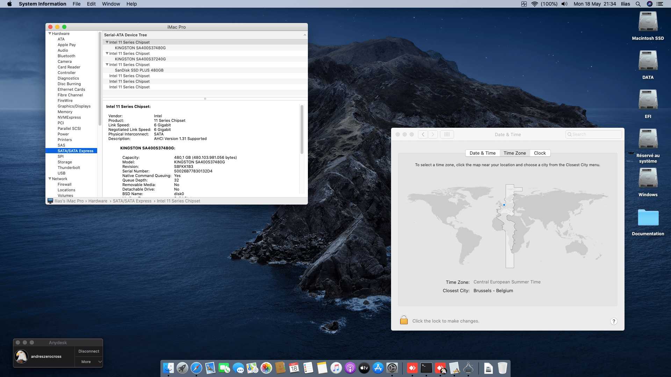Open Safari browser in the dock
Screen dimensions: 671x377
[x=196, y=368]
